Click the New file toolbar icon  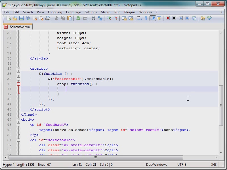pyautogui.click(x=9, y=18)
